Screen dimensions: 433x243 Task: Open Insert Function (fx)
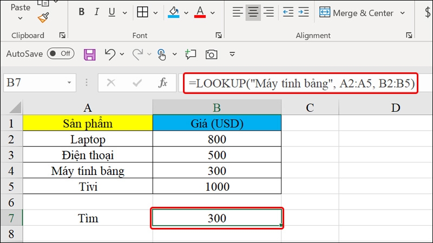click(x=163, y=83)
